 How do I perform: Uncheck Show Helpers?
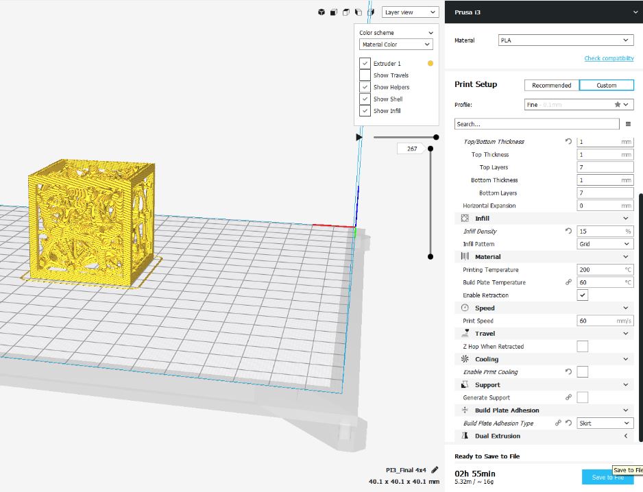[365, 87]
